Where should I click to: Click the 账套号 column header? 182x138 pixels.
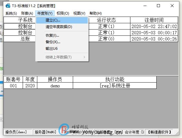pos(13,80)
